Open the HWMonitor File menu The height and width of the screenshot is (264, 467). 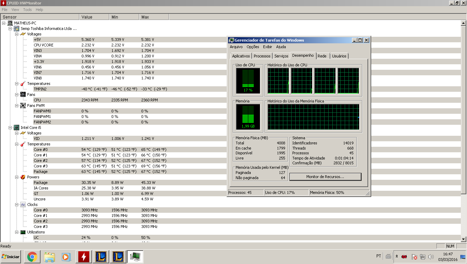coord(4,10)
